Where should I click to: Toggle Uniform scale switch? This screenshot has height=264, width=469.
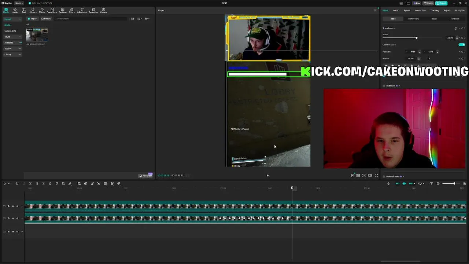click(x=462, y=45)
